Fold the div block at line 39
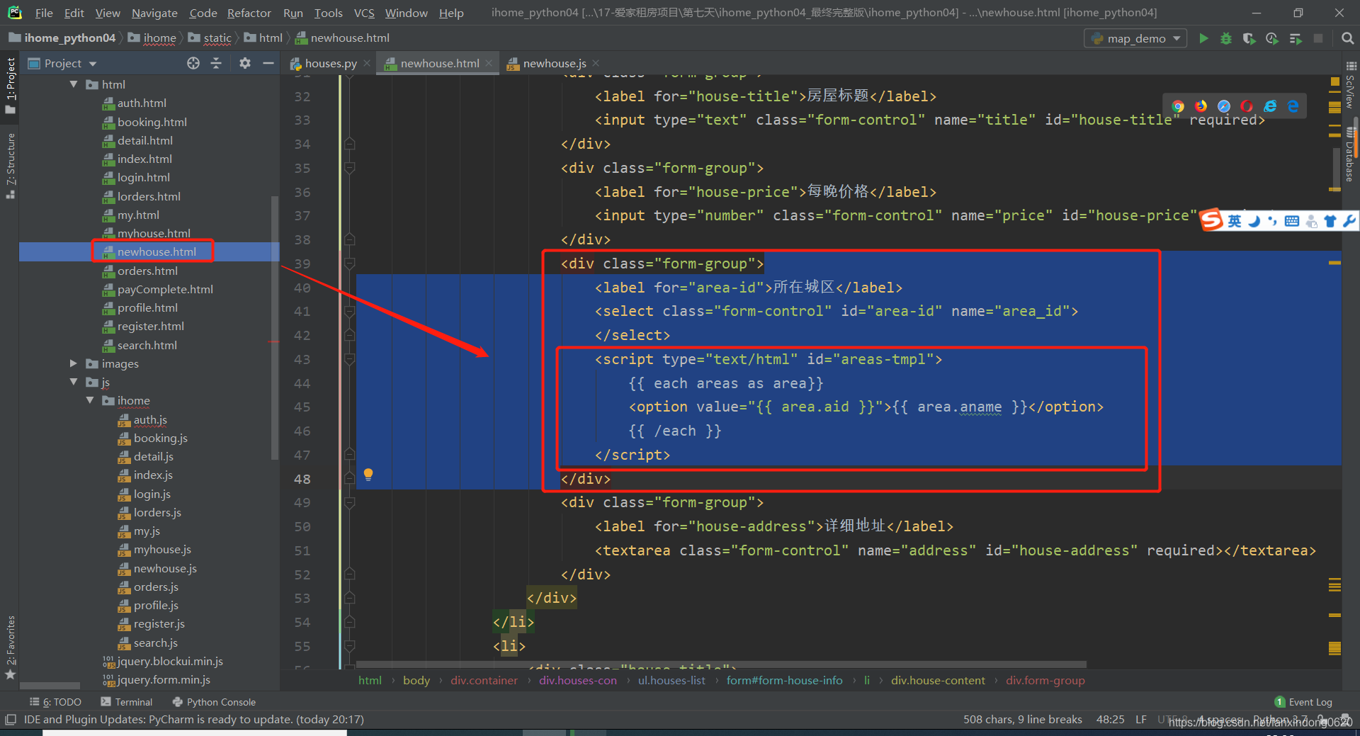Image resolution: width=1360 pixels, height=736 pixels. tap(349, 264)
